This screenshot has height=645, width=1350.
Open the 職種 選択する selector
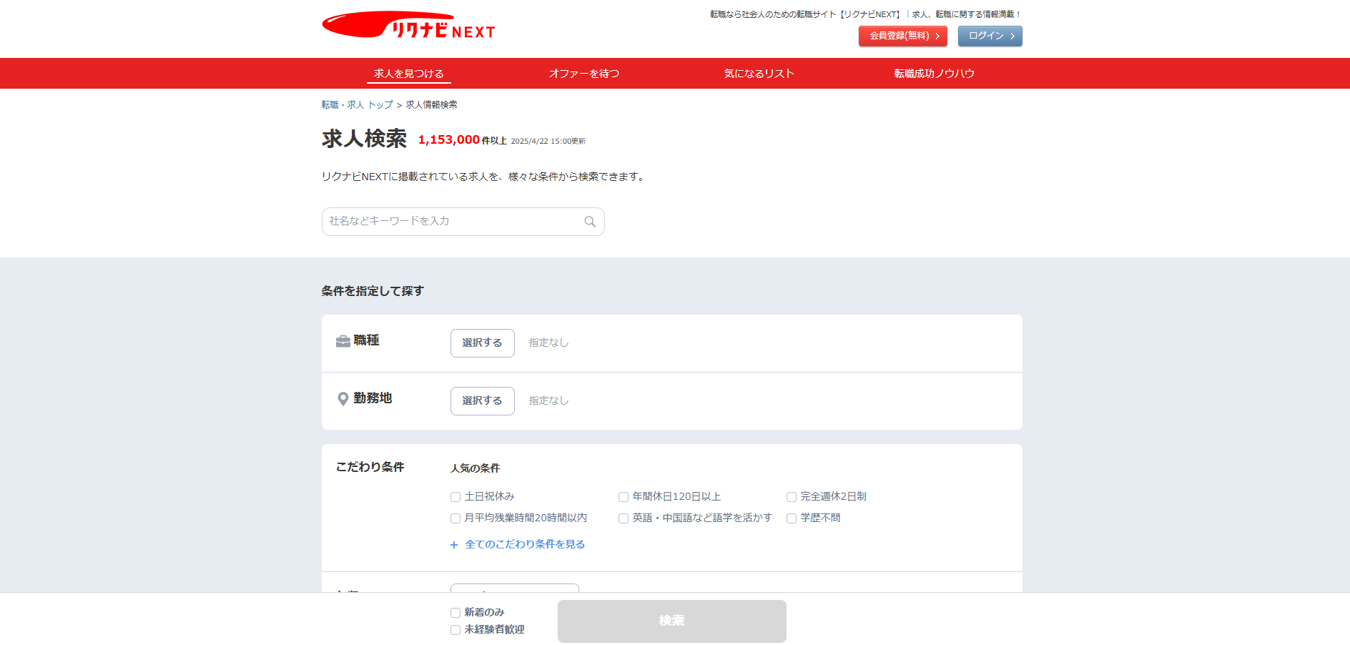[482, 343]
